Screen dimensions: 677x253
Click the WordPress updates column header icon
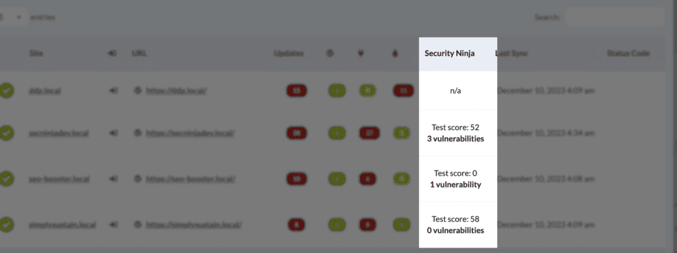(x=330, y=54)
